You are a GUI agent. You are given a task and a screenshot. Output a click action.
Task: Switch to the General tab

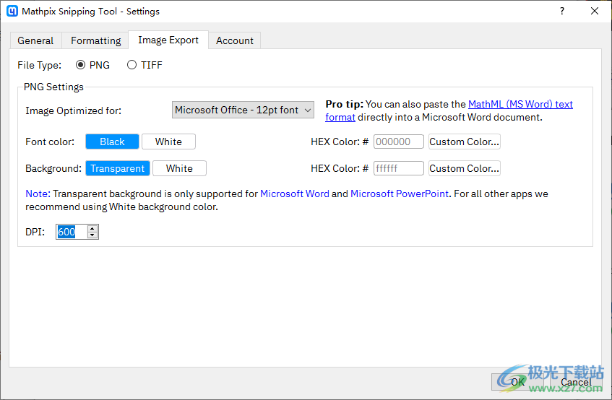point(35,40)
